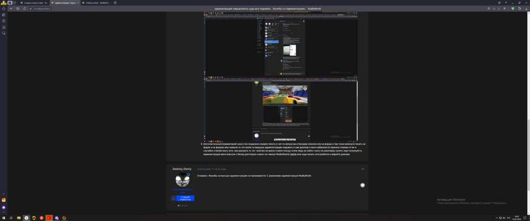Viewport: 530px width, 221px height.
Task: Open the Alice assistant icon in lower sidebar
Action: [x=4, y=207]
